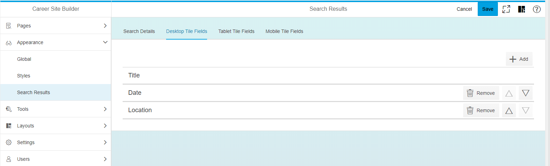The height and width of the screenshot is (166, 550).
Task: Click the Add label text
Action: tap(524, 59)
